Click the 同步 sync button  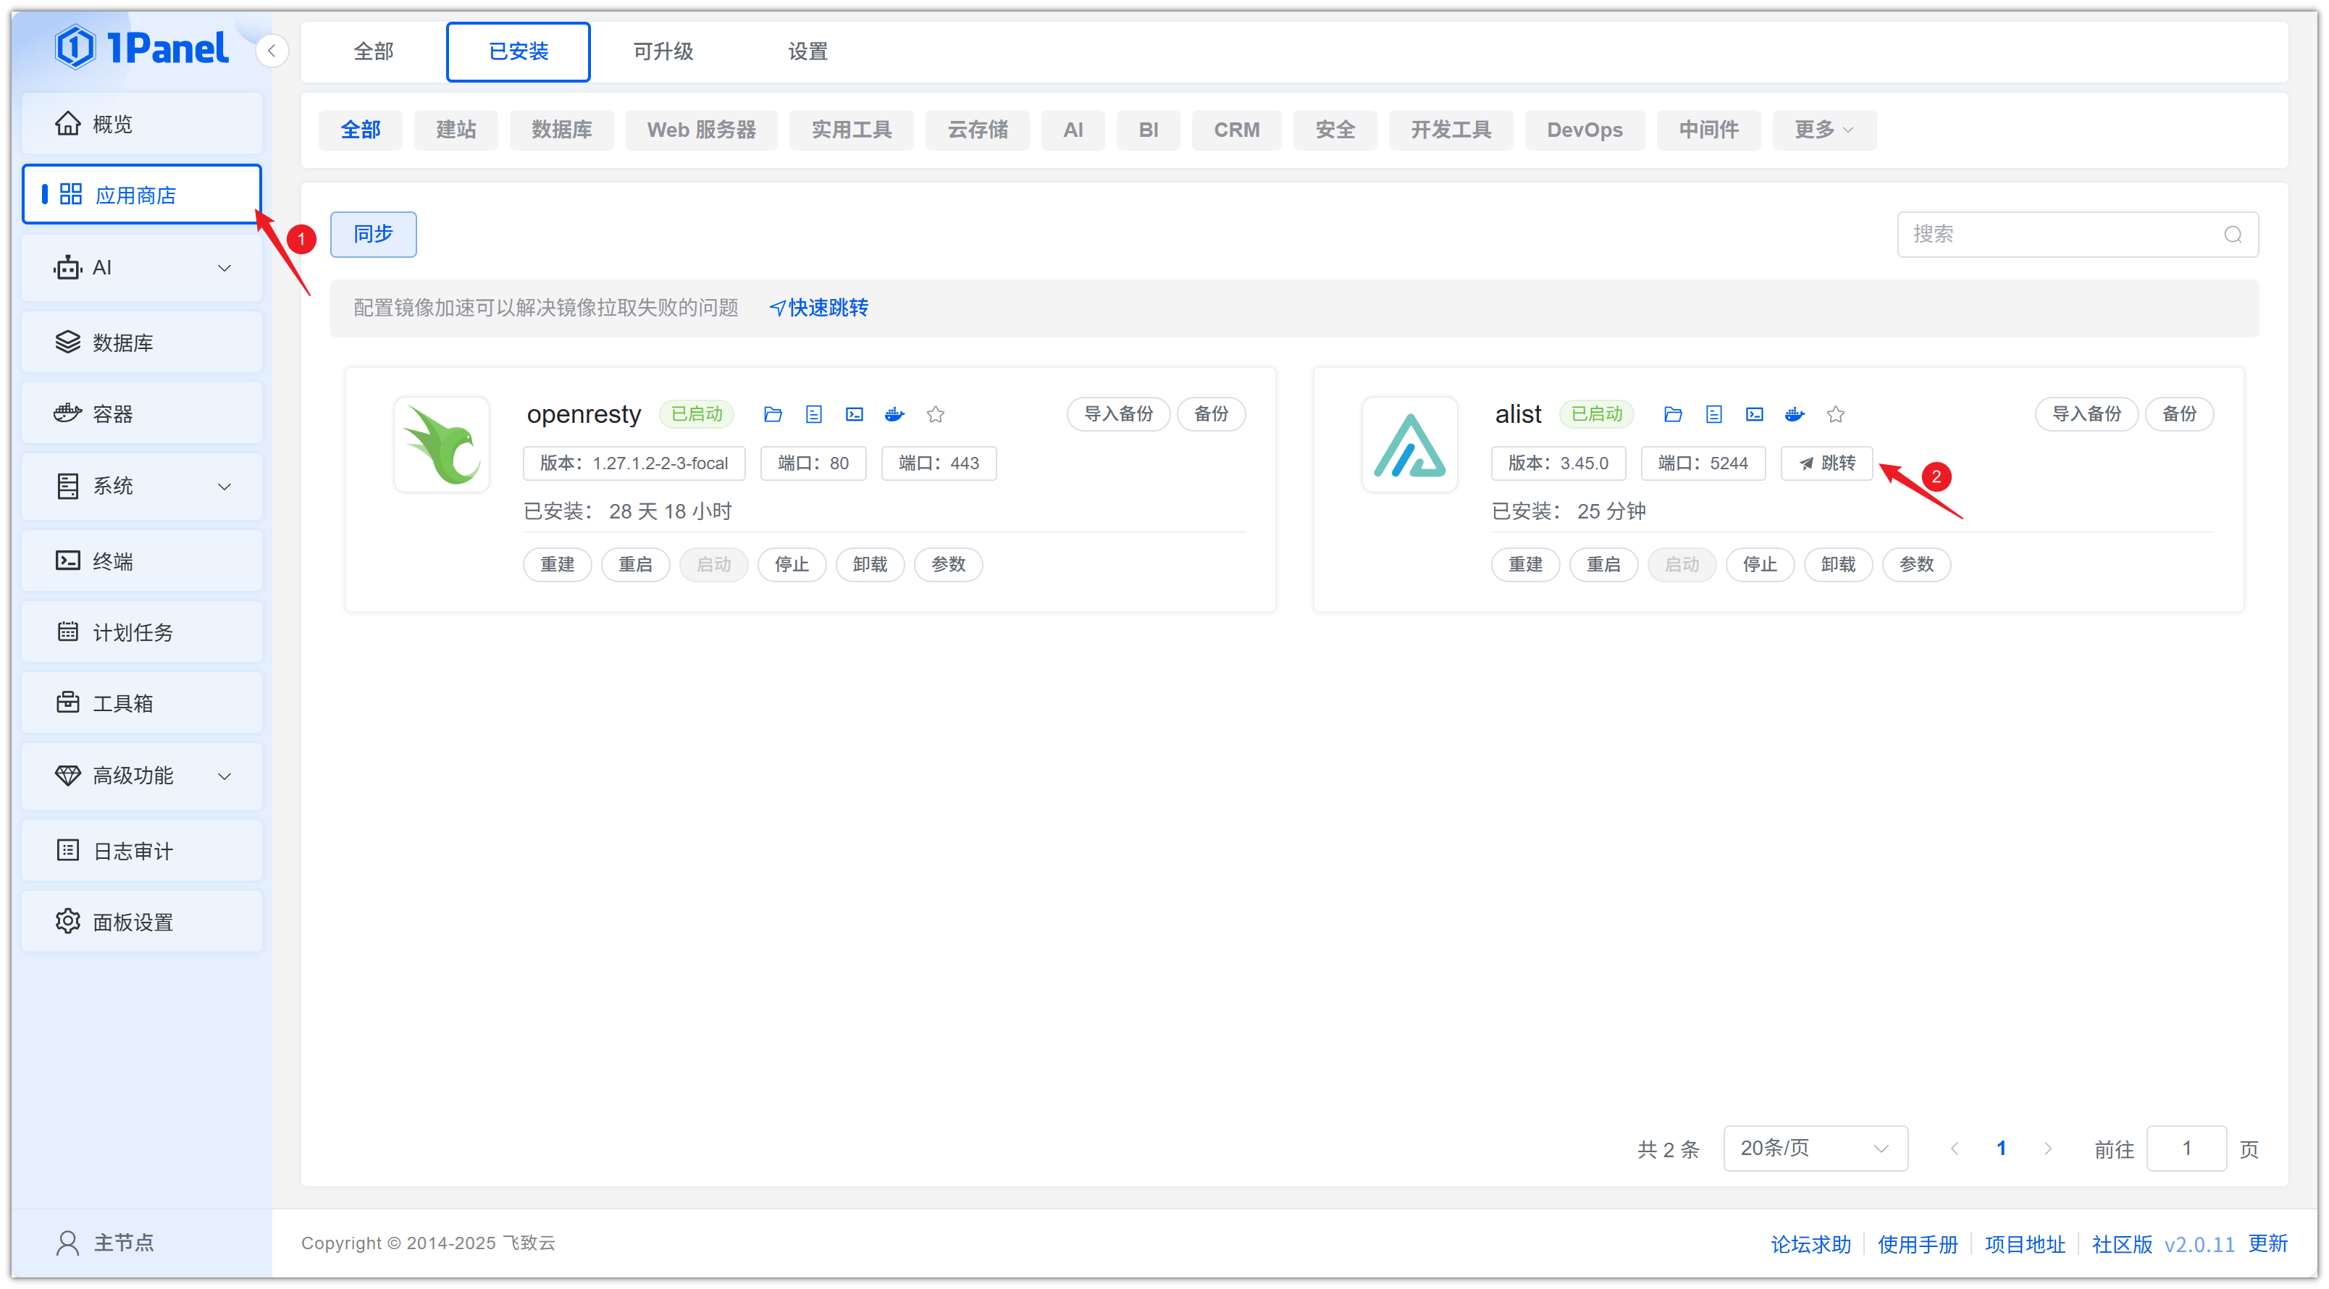click(372, 234)
